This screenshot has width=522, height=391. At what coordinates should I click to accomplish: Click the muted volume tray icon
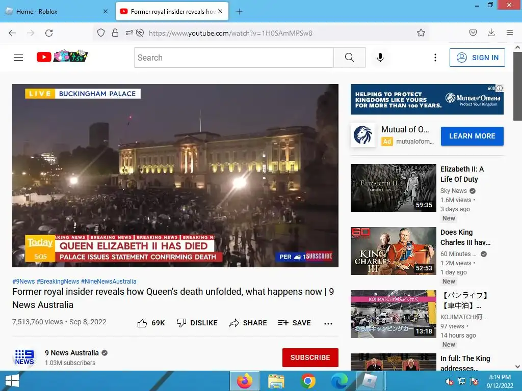[x=449, y=381]
